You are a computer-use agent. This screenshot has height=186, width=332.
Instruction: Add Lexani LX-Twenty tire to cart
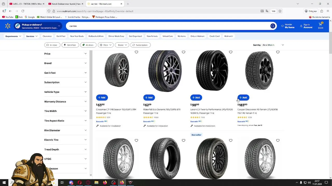(196, 97)
